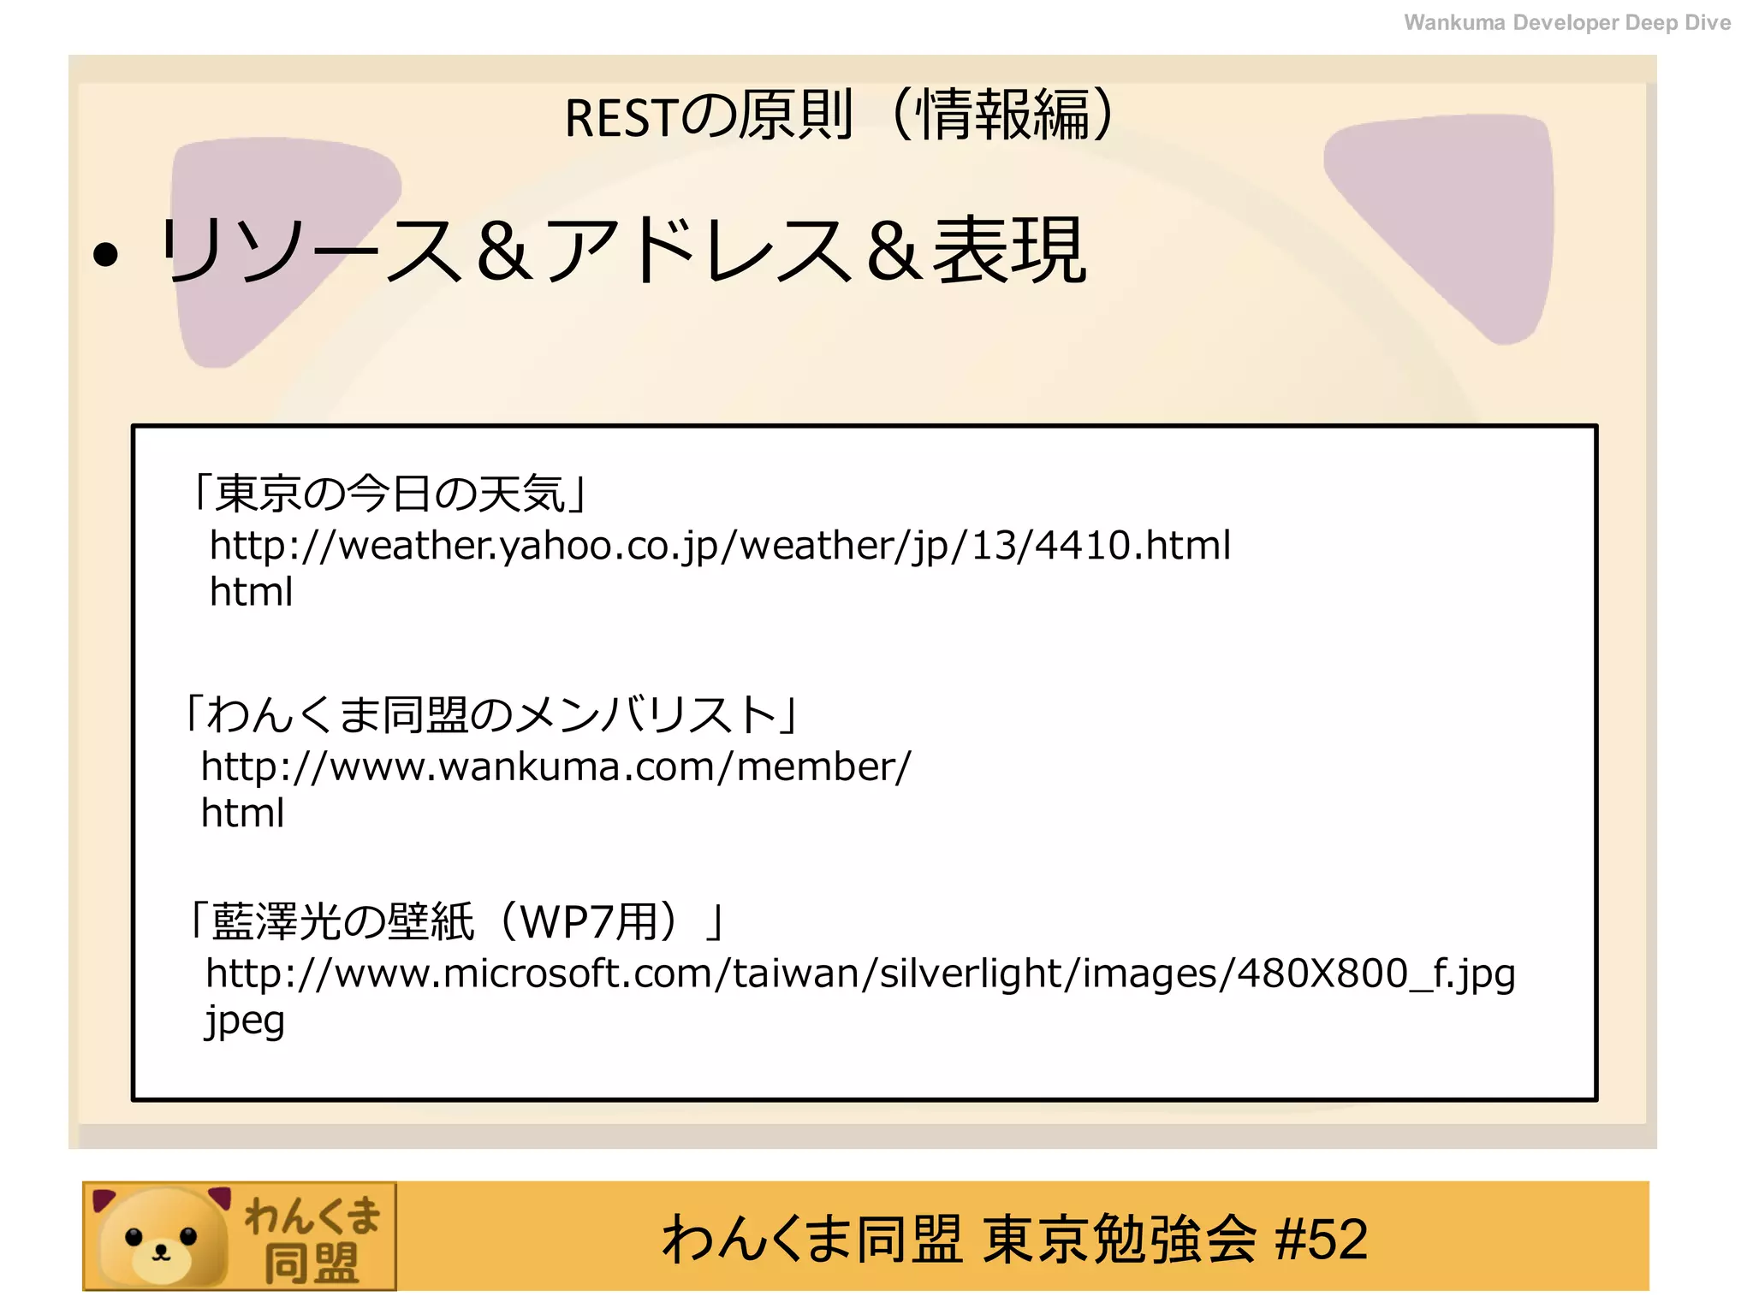Screen dimensions: 1753x1314
Task: Open the weather.yahoo.co.jp URL
Action: point(720,545)
